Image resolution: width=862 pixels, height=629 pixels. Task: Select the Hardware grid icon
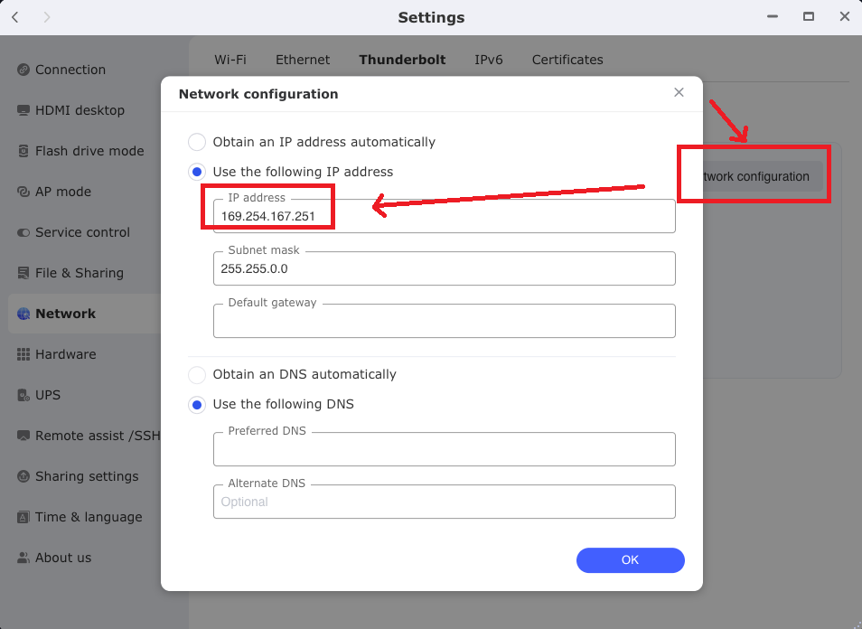(23, 354)
